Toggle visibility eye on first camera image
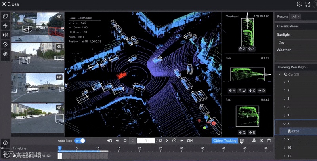Viewport: 317px width, 161px height. pyautogui.click(x=59, y=16)
